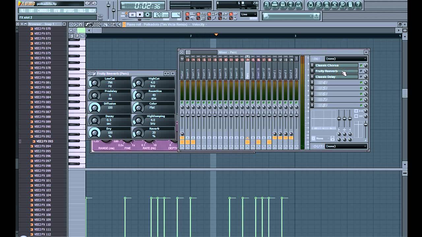Open Classic Chorus slot menu arrow
Viewport: 422px width, 237px height.
point(312,65)
